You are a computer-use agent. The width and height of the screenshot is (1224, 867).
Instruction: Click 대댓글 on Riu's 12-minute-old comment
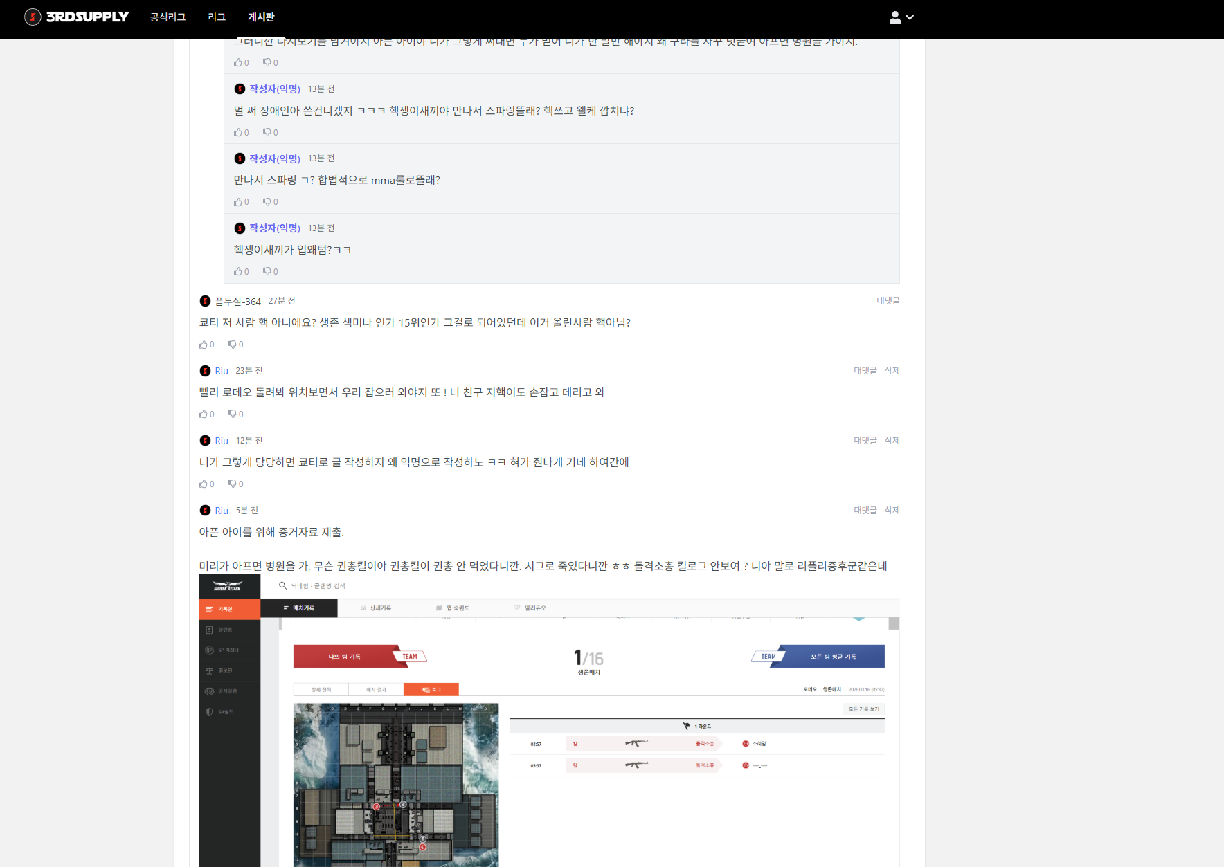point(865,441)
